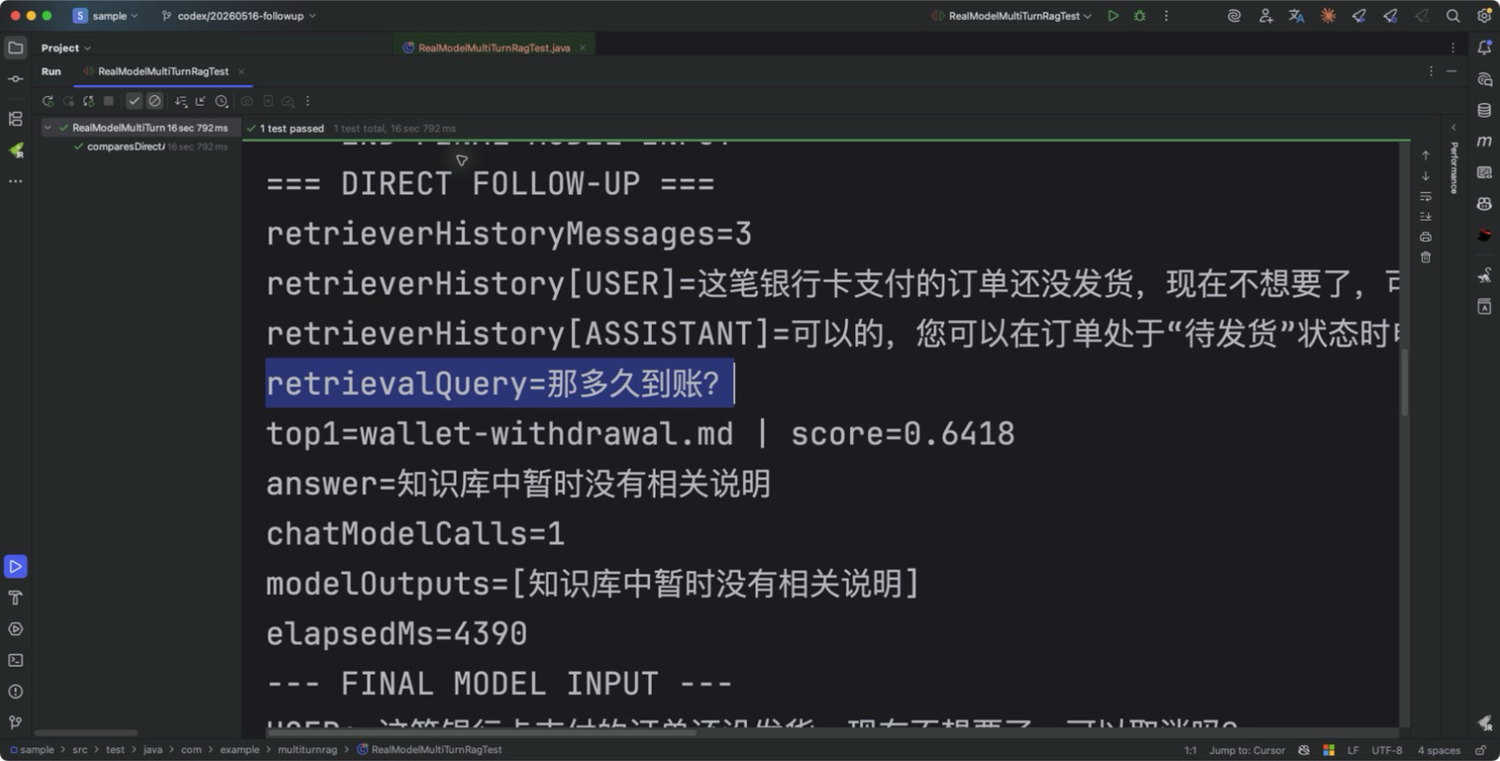This screenshot has width=1500, height=761.
Task: Rerun the test with green rerun icon
Action: pos(48,101)
